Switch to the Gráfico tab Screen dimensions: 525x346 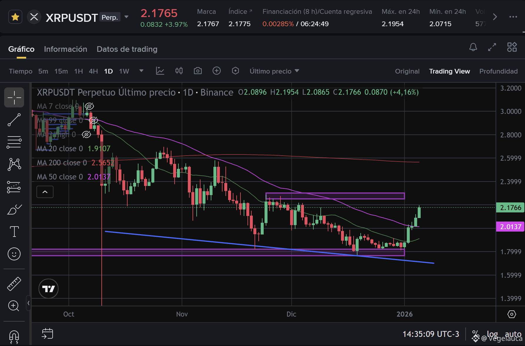[21, 49]
